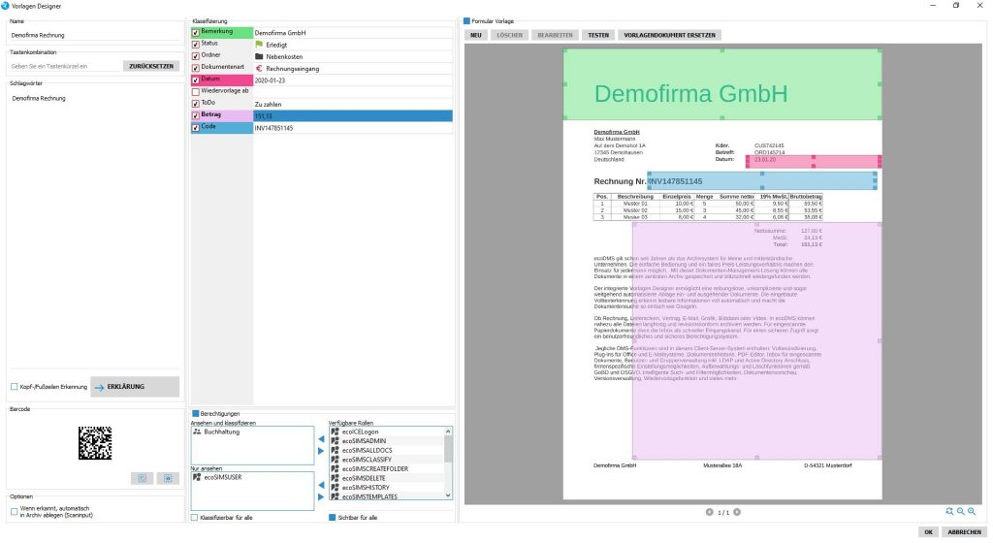The height and width of the screenshot is (543, 993).
Task: Click the right barcode button under the barcode
Action: pos(169,478)
